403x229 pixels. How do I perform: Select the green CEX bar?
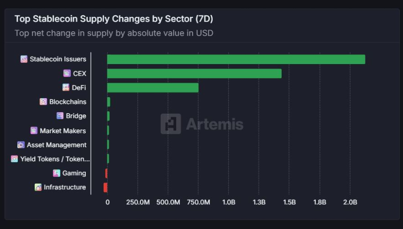click(194, 73)
